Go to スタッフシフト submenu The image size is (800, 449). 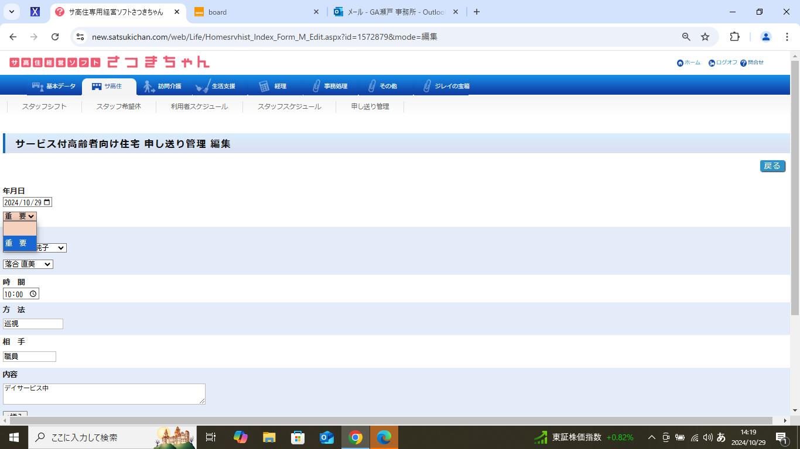[x=45, y=106]
